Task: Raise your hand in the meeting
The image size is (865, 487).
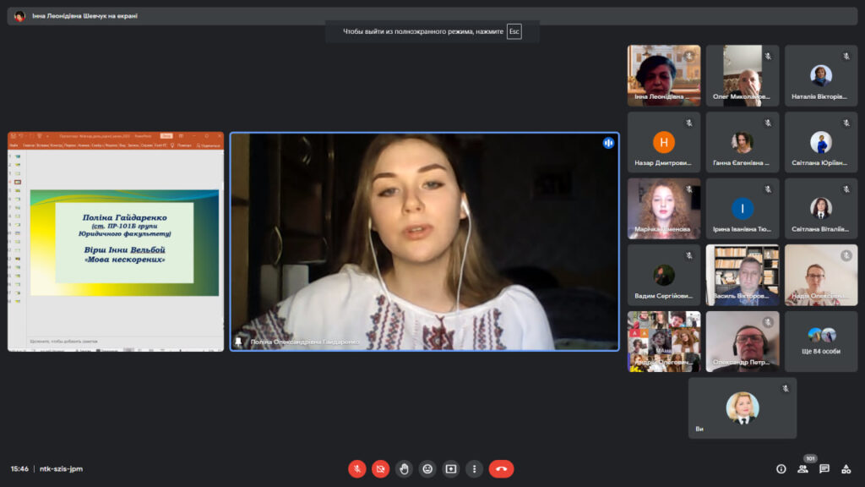Action: 405,468
